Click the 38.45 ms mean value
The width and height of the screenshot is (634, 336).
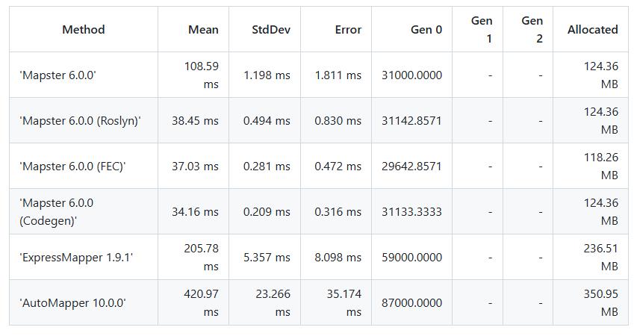[195, 121]
